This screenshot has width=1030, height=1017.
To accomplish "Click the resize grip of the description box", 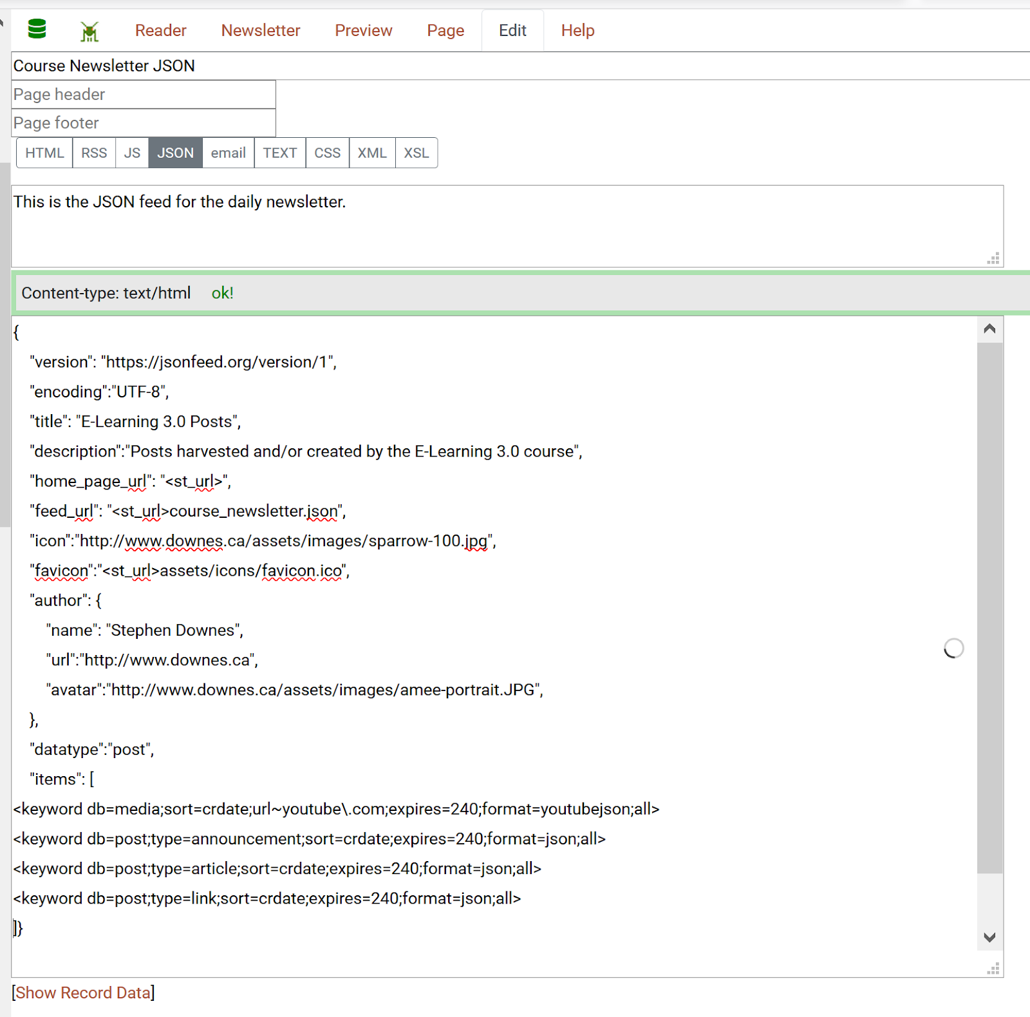I will coord(993,258).
